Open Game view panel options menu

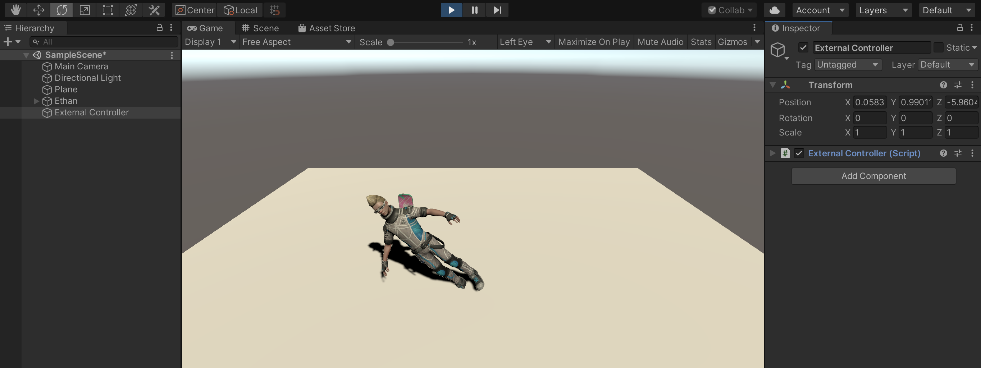click(x=754, y=27)
